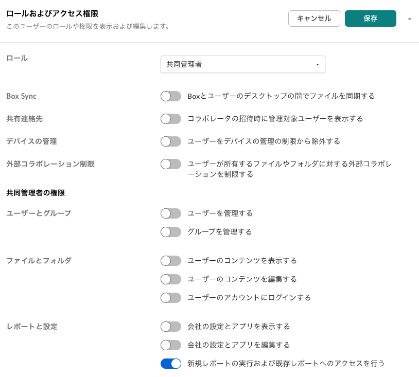The height and width of the screenshot is (377, 419).
Task: Turn on グループを管理する toggle
Action: click(x=171, y=232)
